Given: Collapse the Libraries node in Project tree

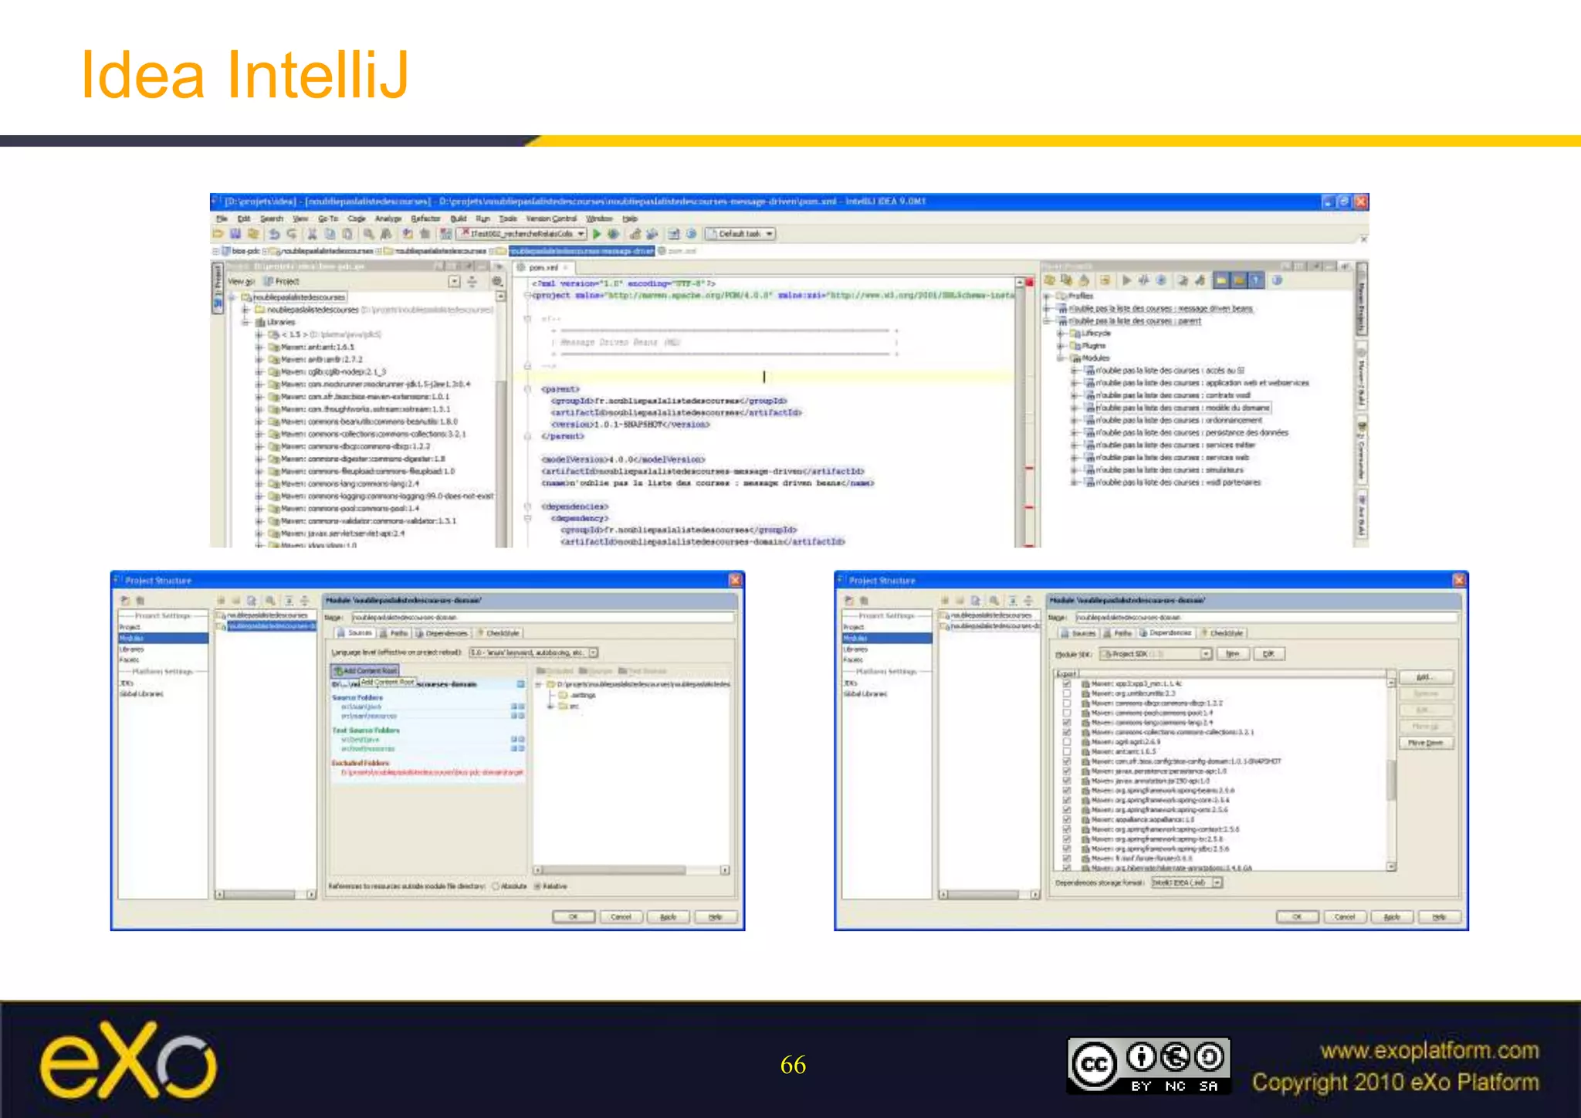Looking at the screenshot, I should point(245,322).
